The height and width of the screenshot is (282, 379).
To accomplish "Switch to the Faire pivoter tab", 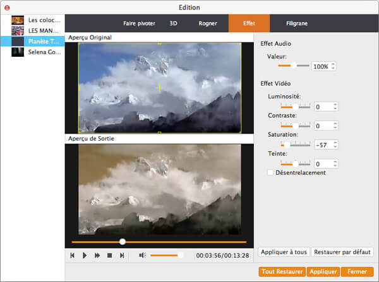I will pyautogui.click(x=138, y=23).
